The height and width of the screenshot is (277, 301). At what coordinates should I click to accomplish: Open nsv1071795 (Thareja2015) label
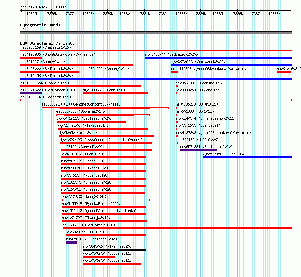[x=86, y=218]
